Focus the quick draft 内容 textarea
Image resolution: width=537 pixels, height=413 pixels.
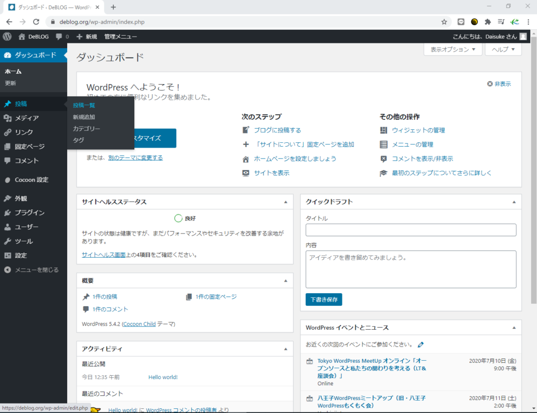coord(411,270)
